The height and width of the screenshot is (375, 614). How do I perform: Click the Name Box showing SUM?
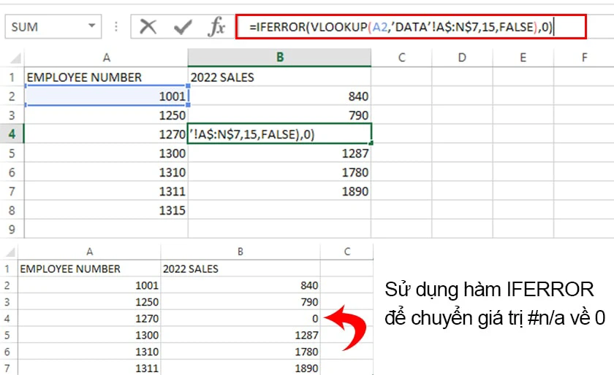click(53, 26)
